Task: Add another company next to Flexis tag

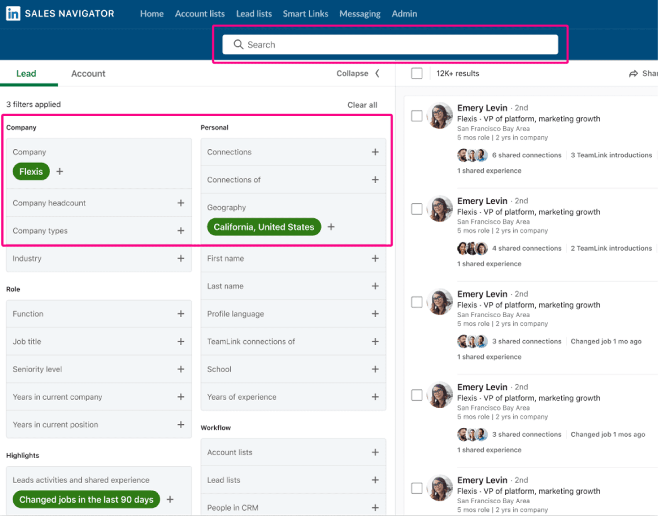Action: [x=59, y=171]
